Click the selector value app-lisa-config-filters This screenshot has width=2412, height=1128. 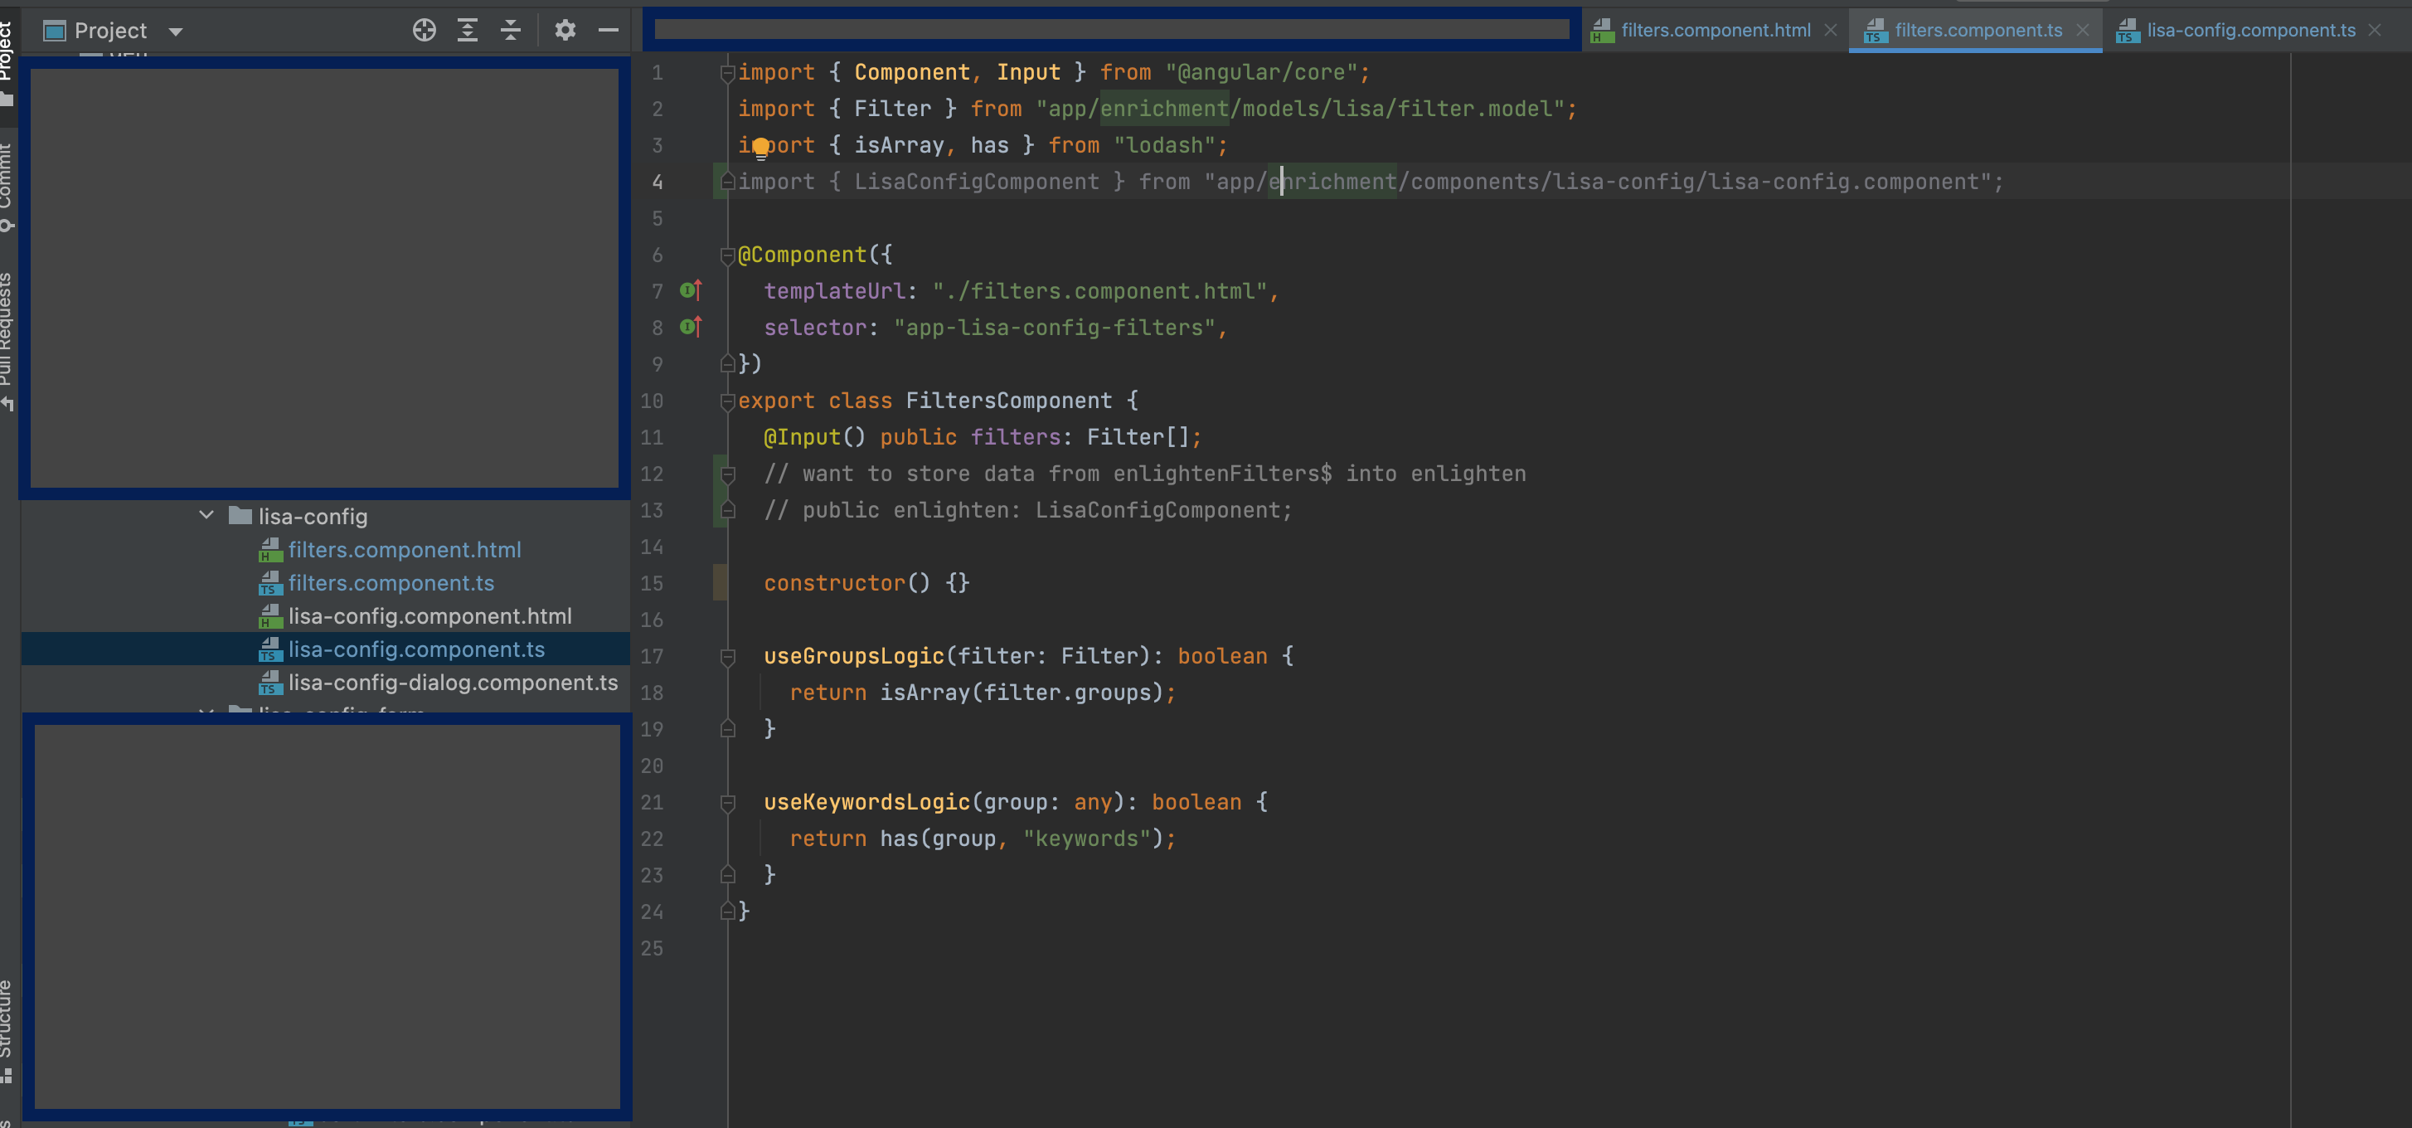[1055, 328]
